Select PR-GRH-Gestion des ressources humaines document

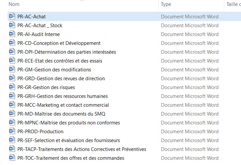[62, 96]
